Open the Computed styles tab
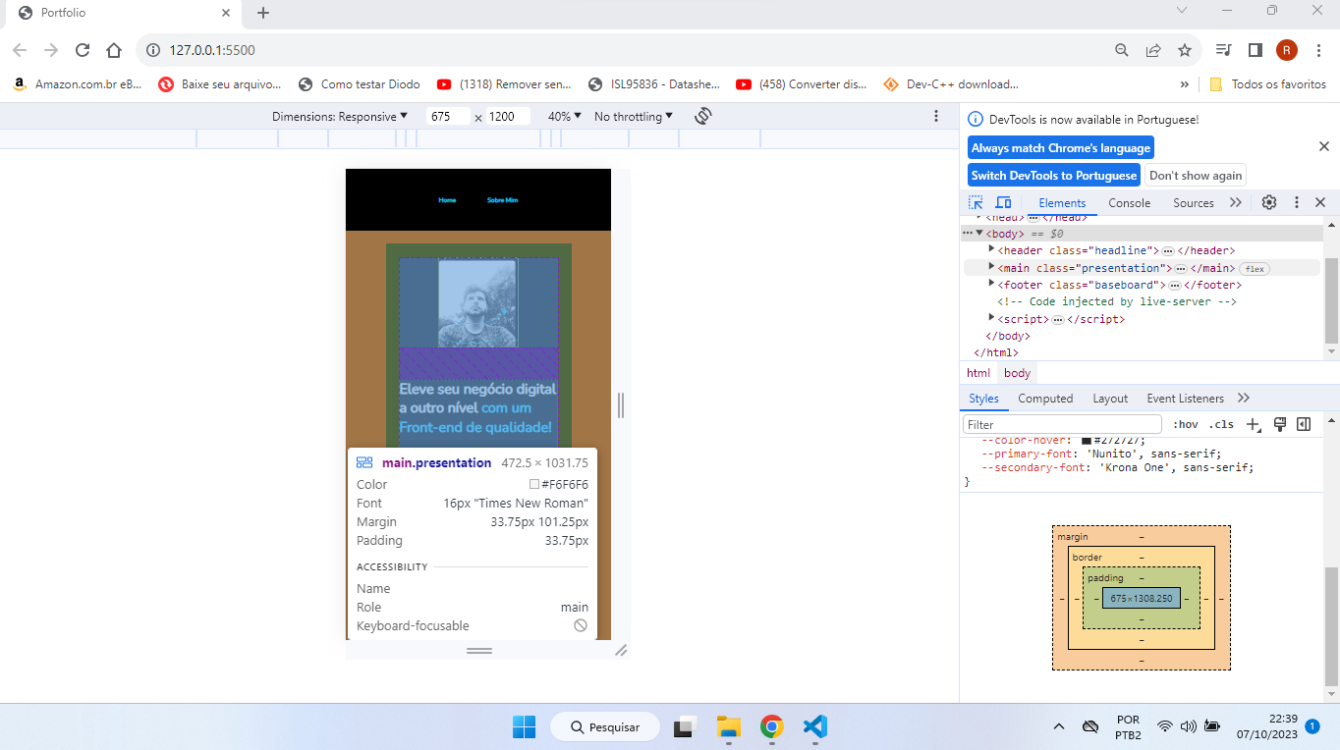 tap(1045, 399)
